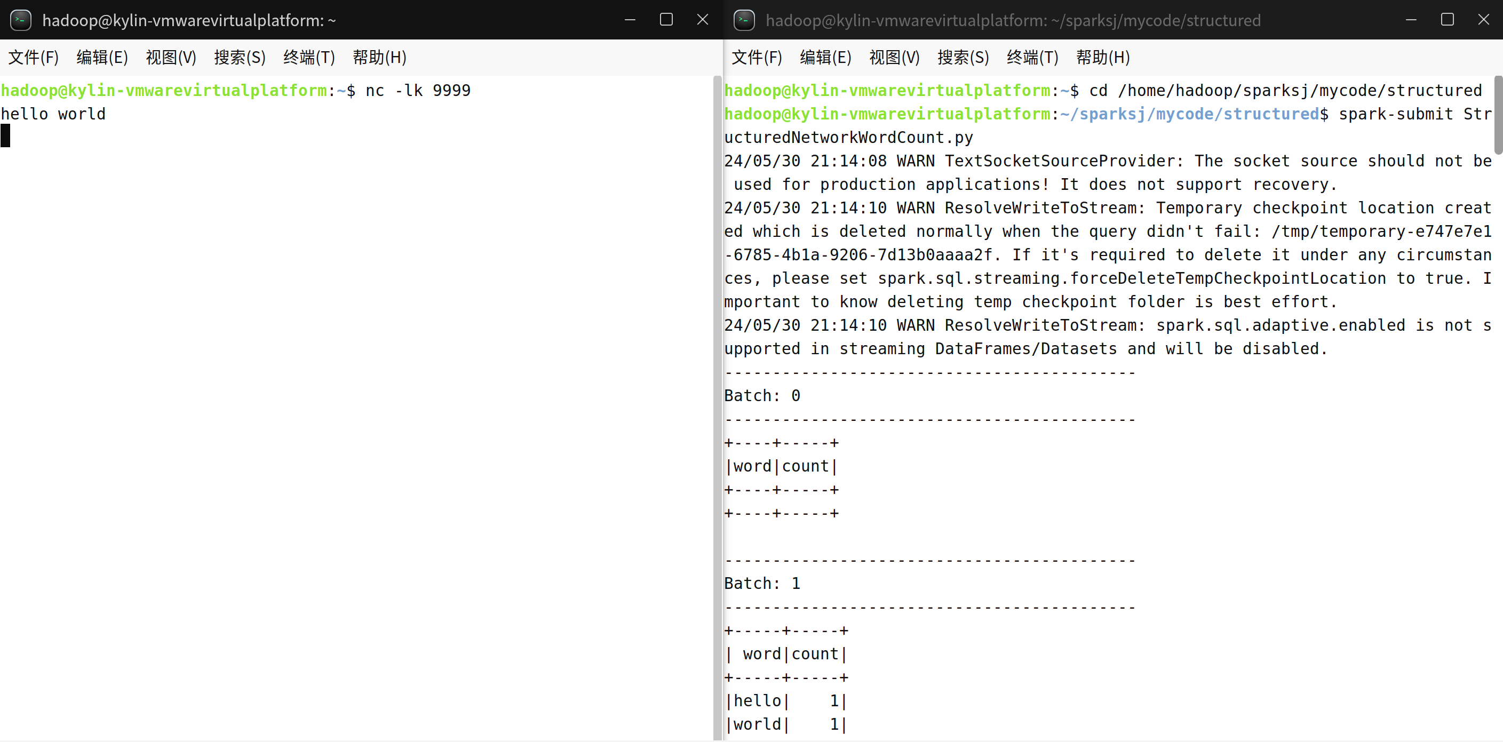Close the right spark-submit terminal window
This screenshot has width=1503, height=742.
tap(1483, 20)
